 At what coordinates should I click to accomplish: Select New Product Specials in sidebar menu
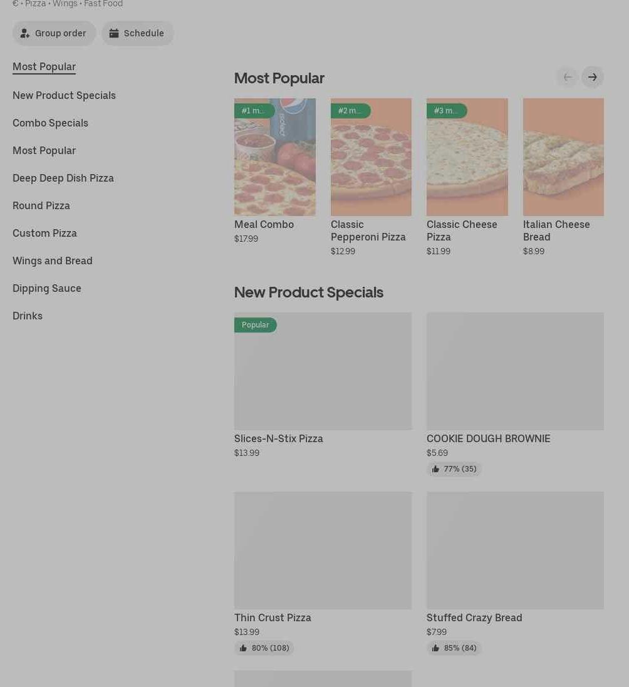64,95
